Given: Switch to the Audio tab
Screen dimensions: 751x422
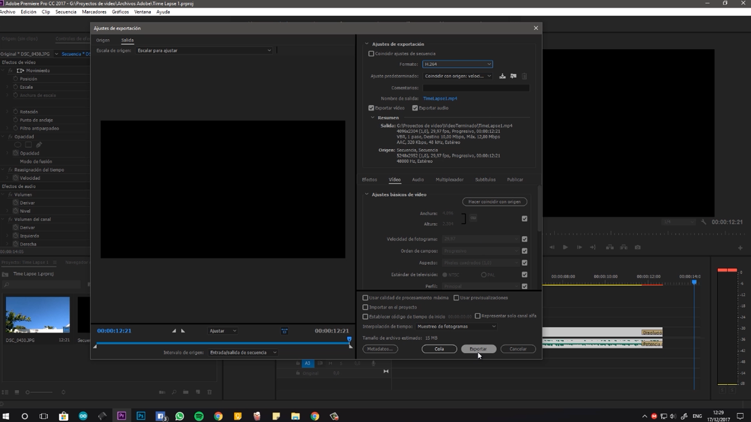Looking at the screenshot, I should click(x=418, y=179).
